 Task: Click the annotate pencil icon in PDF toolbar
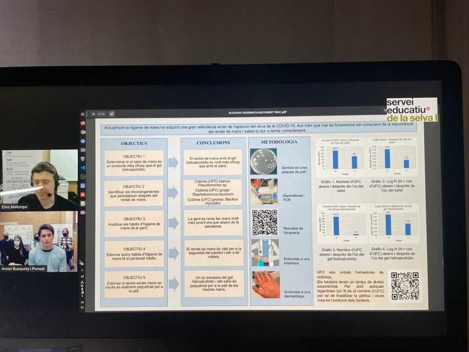click(x=111, y=114)
